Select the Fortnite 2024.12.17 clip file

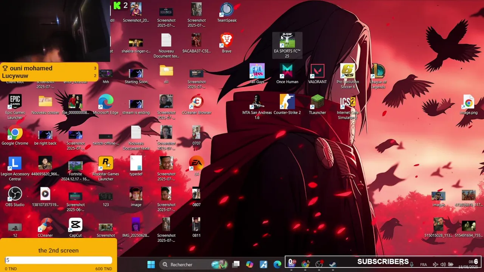tap(76, 171)
